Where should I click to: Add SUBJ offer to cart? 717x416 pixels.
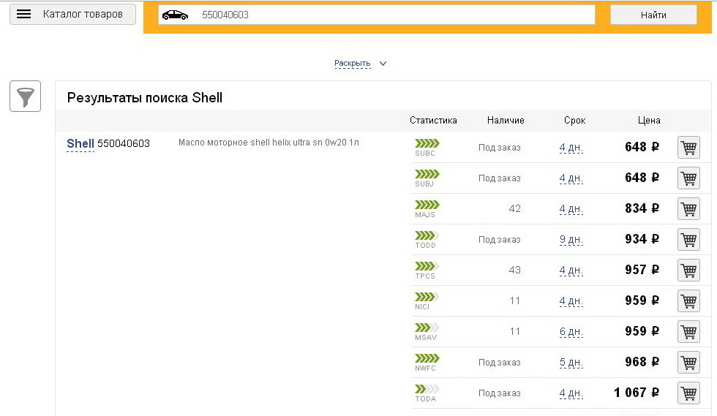pos(688,178)
